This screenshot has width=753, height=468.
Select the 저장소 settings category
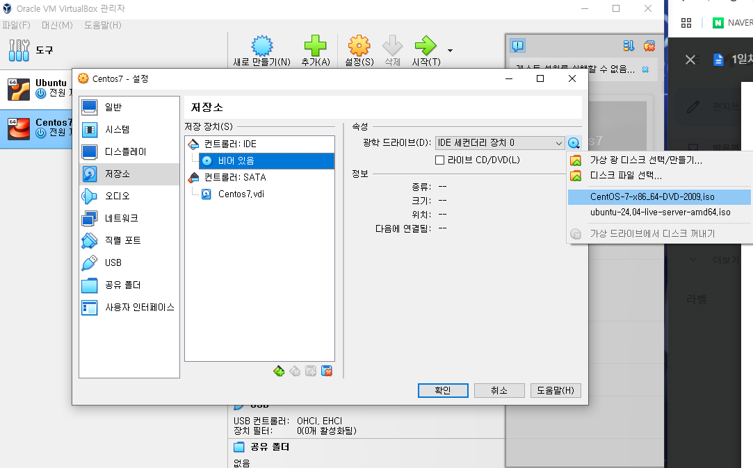129,174
